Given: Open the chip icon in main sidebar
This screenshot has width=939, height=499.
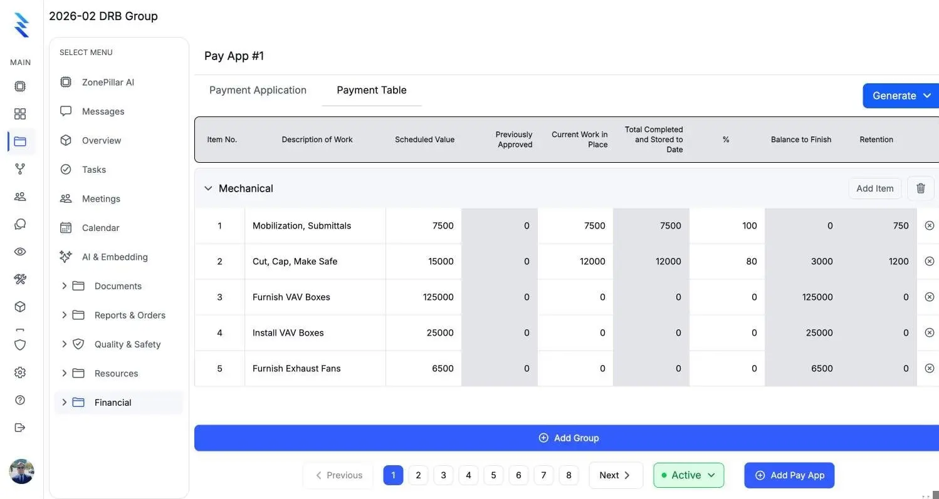Looking at the screenshot, I should pos(20,86).
